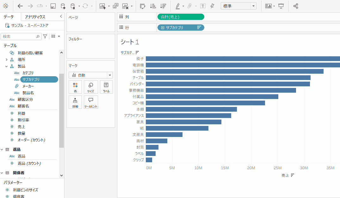Swap rows and columns using toolbar icon
Image resolution: width=340 pixels, height=198 pixels.
[x=142, y=6]
